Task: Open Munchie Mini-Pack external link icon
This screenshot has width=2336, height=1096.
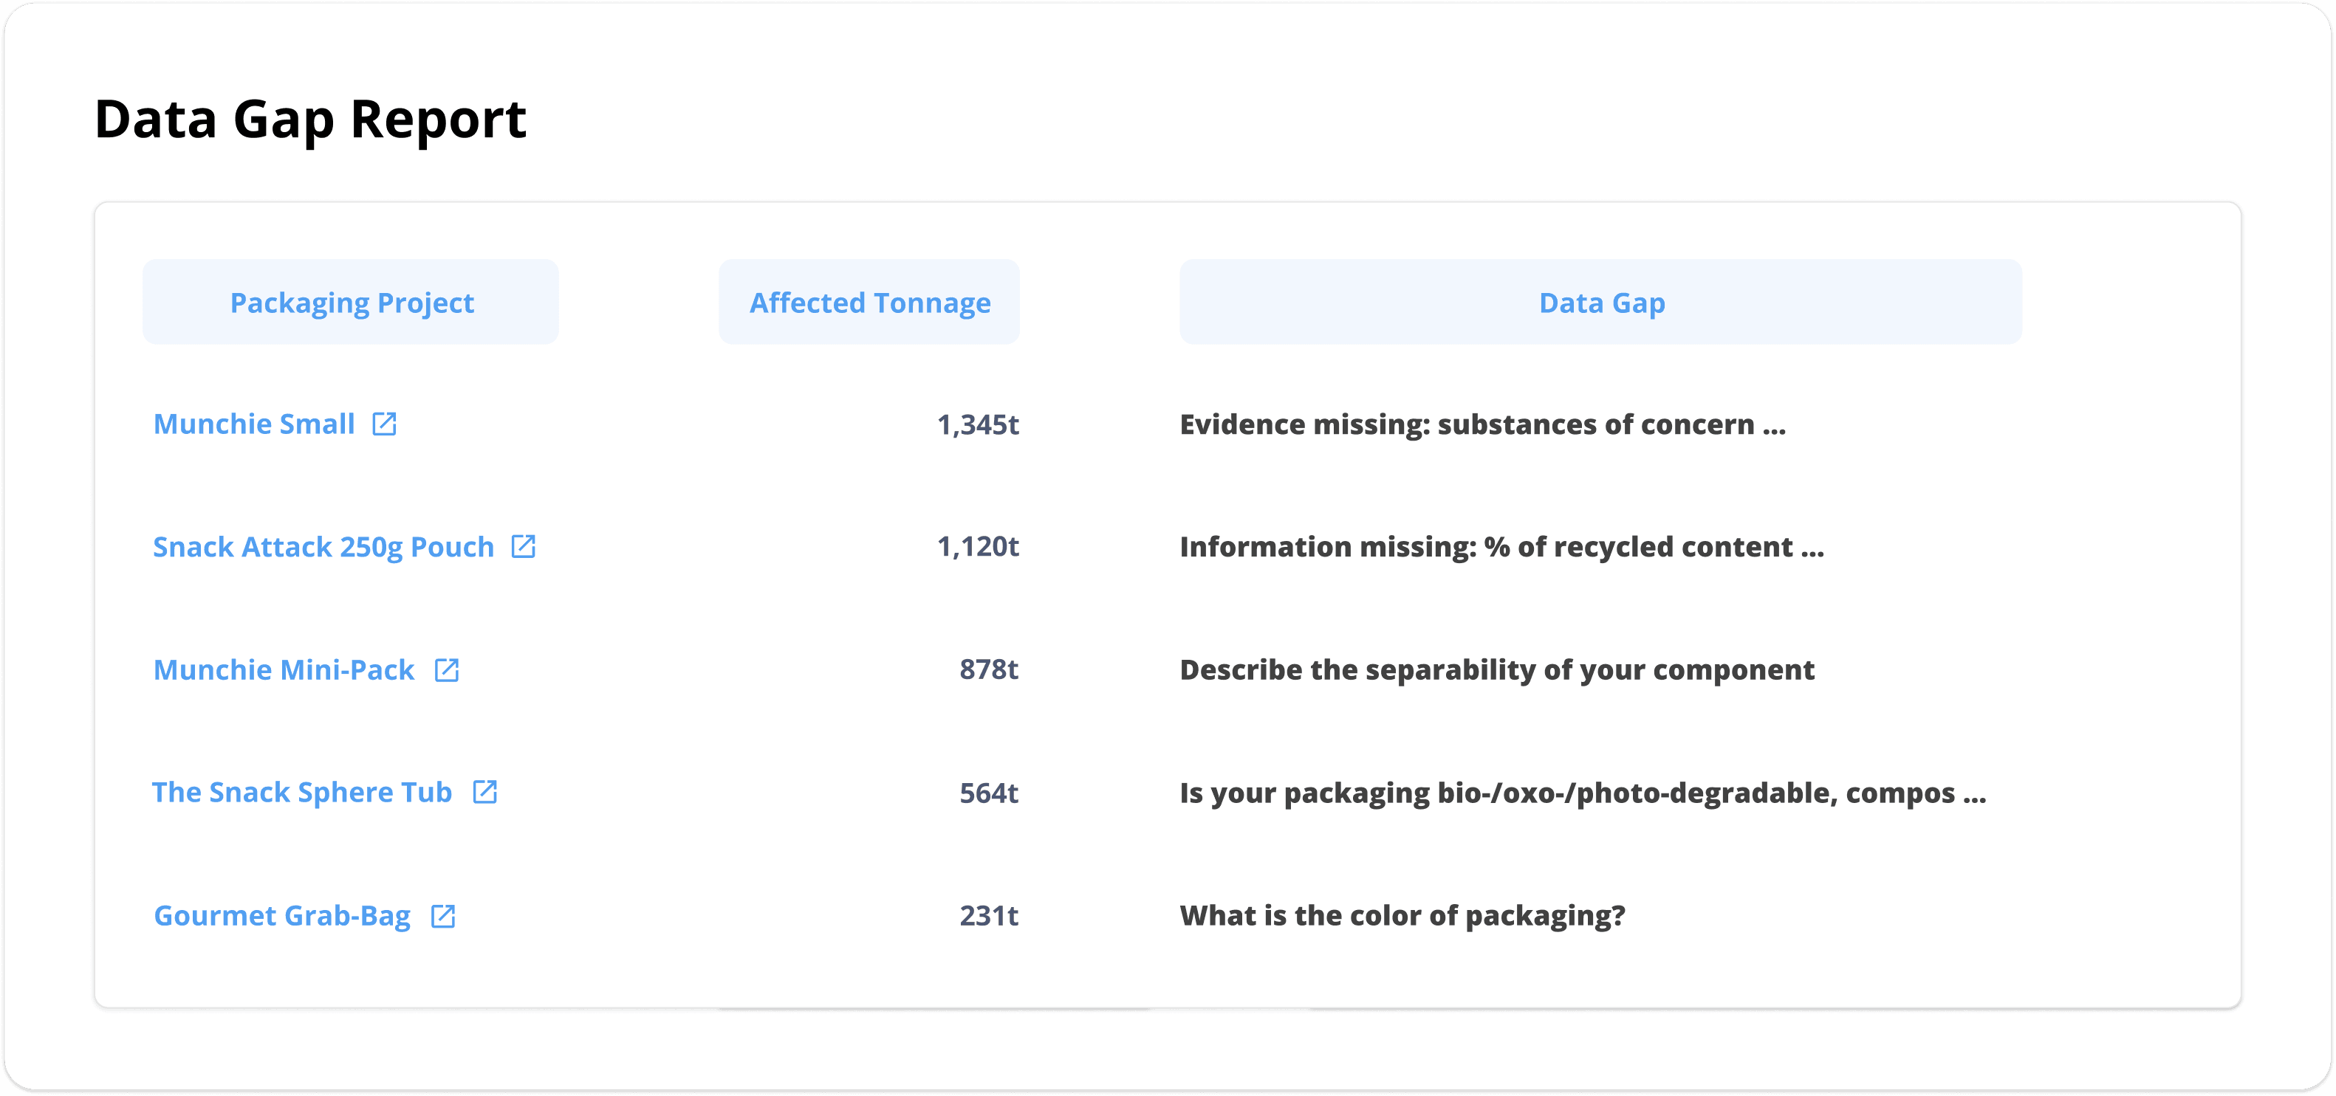Action: pos(446,670)
